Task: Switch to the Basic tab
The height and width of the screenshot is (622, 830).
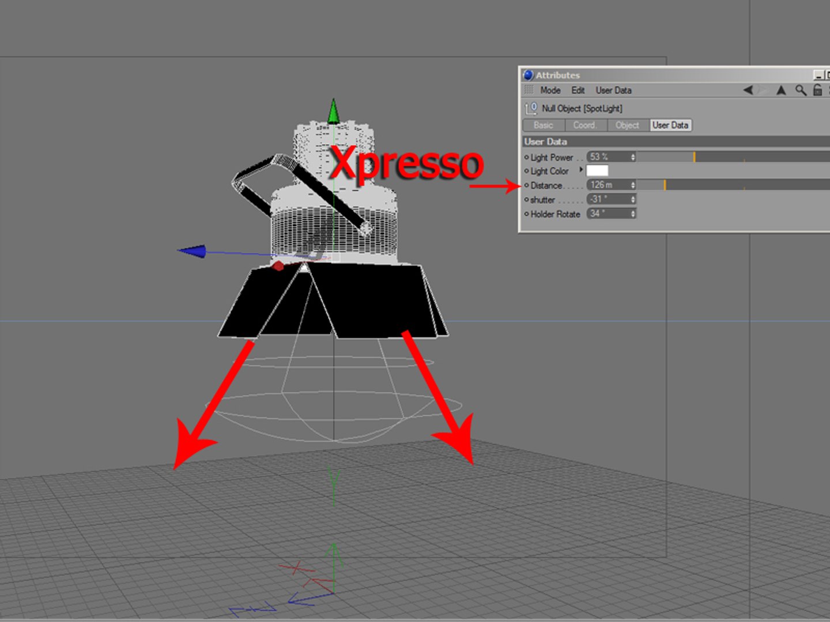Action: pos(544,125)
